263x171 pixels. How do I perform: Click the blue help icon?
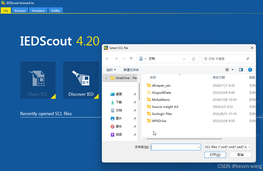(x=250, y=70)
